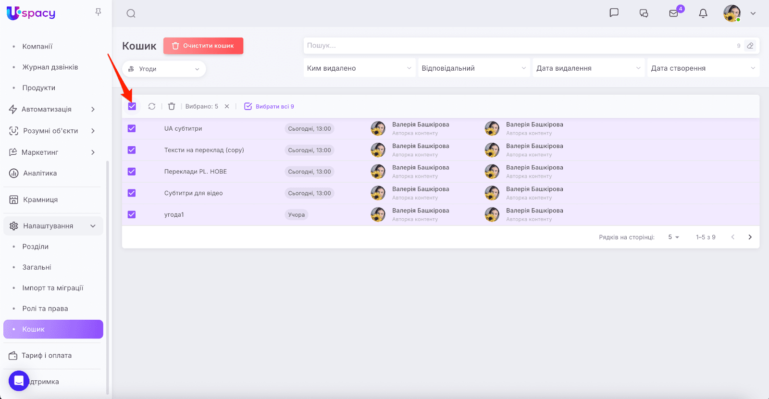
Task: Open the support chat bubble
Action: [x=19, y=381]
